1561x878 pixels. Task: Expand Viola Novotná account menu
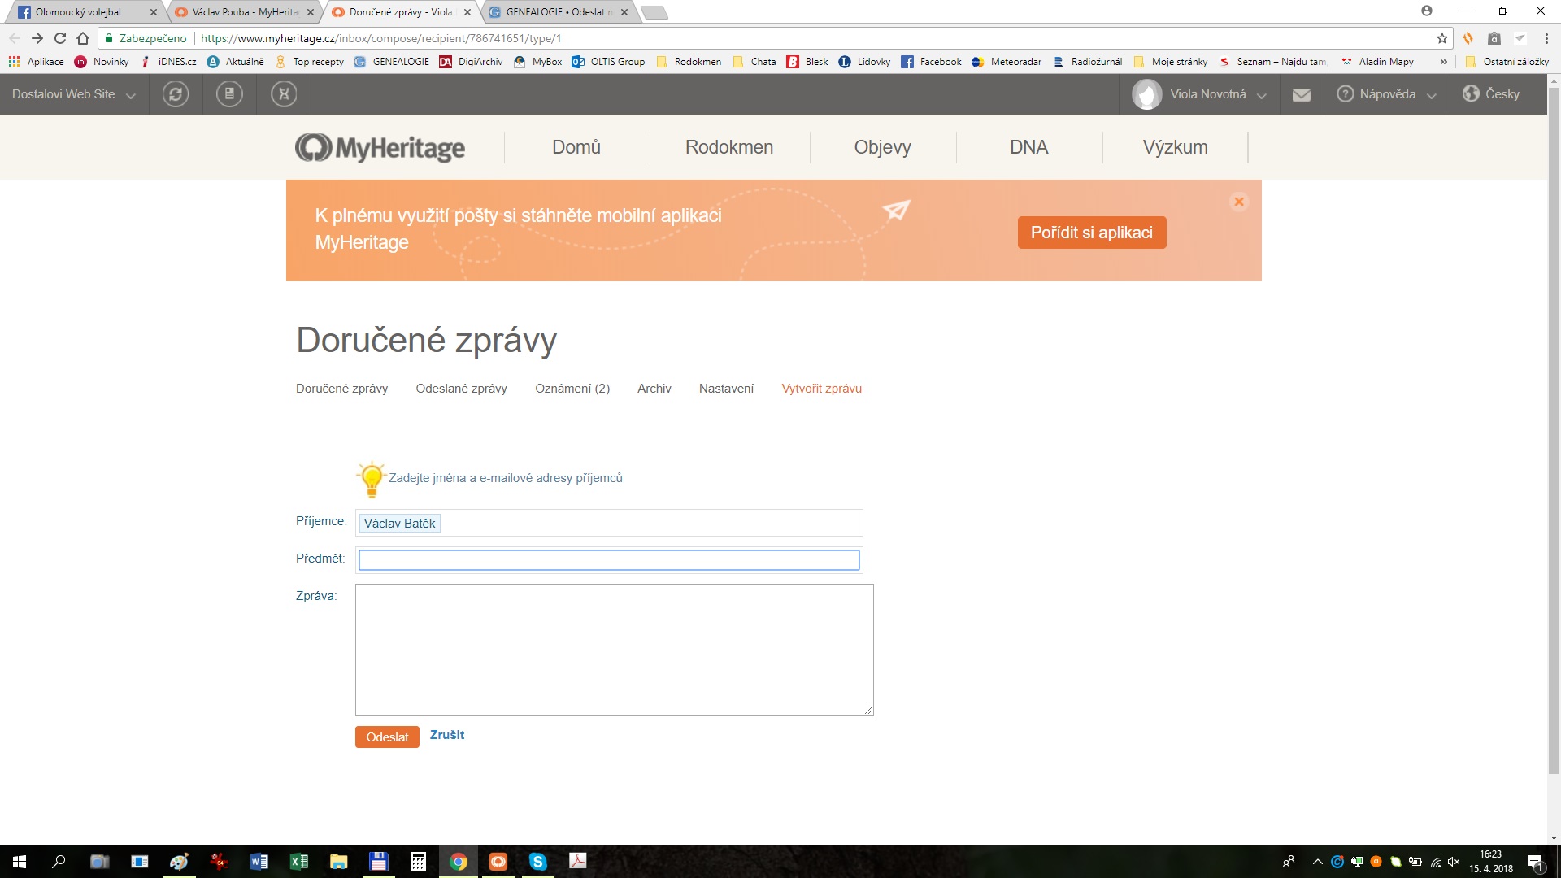pyautogui.click(x=1262, y=95)
